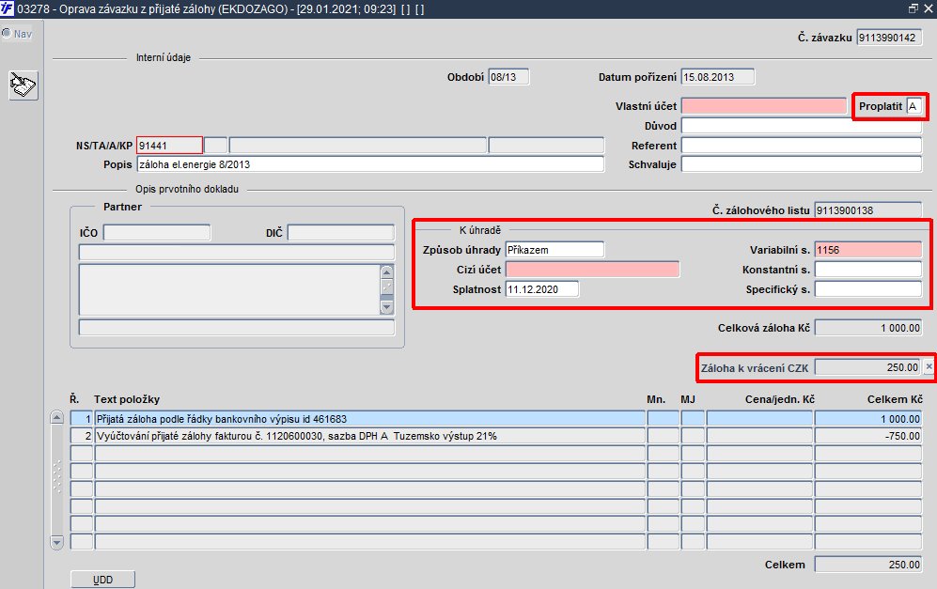Click partner text area scroll down arrow
The image size is (937, 589).
[386, 307]
